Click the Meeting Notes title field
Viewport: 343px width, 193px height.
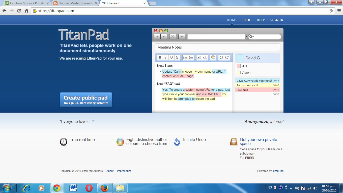[x=217, y=47]
